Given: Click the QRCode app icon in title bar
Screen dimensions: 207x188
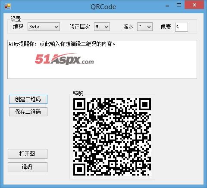Looking at the screenshot, I should coord(8,6).
